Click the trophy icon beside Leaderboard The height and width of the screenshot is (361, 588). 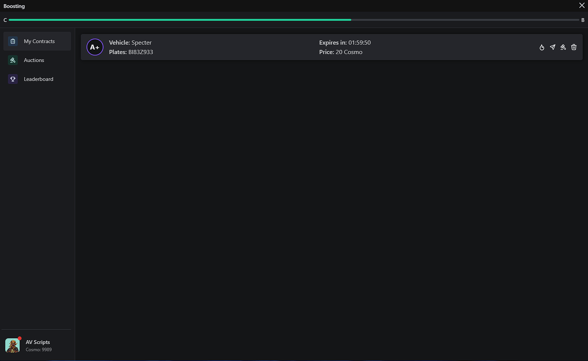click(13, 79)
